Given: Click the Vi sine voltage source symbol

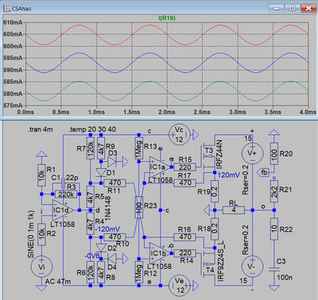Looking at the screenshot, I should (x=41, y=267).
